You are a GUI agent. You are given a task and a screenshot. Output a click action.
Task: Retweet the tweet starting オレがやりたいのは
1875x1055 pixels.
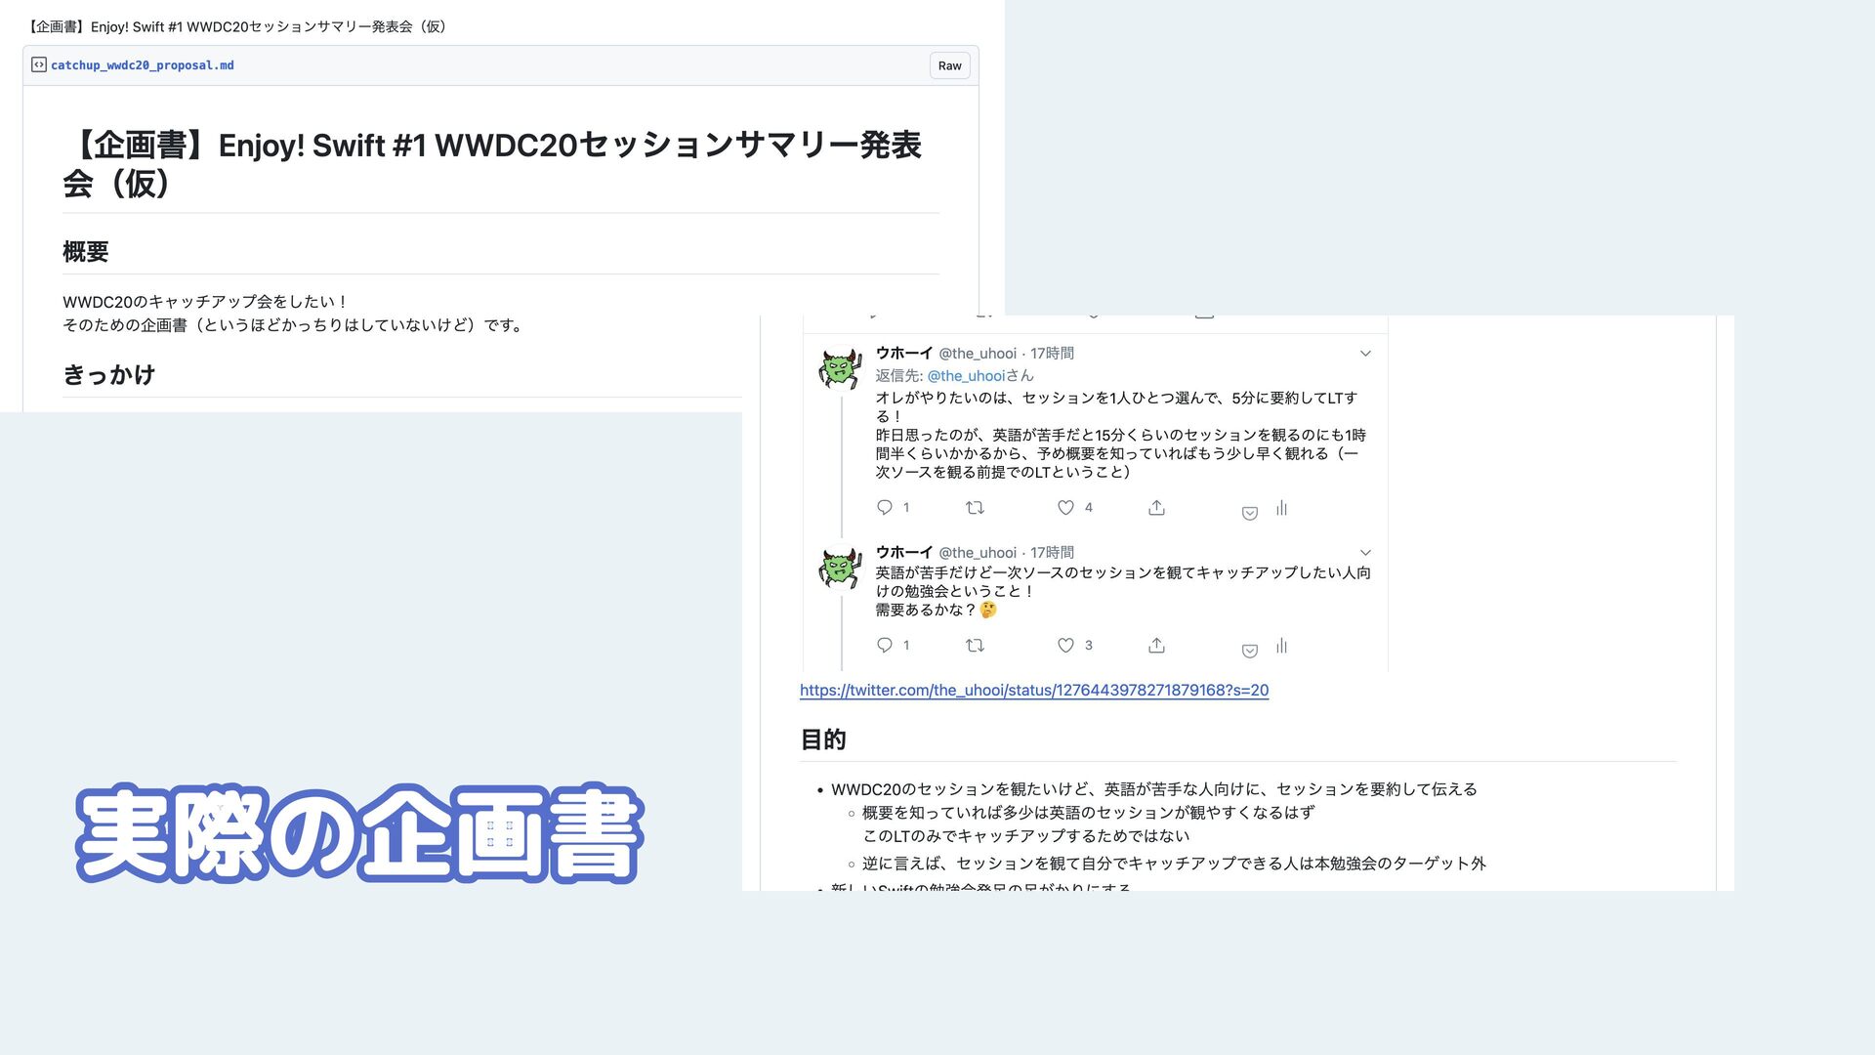coord(975,507)
